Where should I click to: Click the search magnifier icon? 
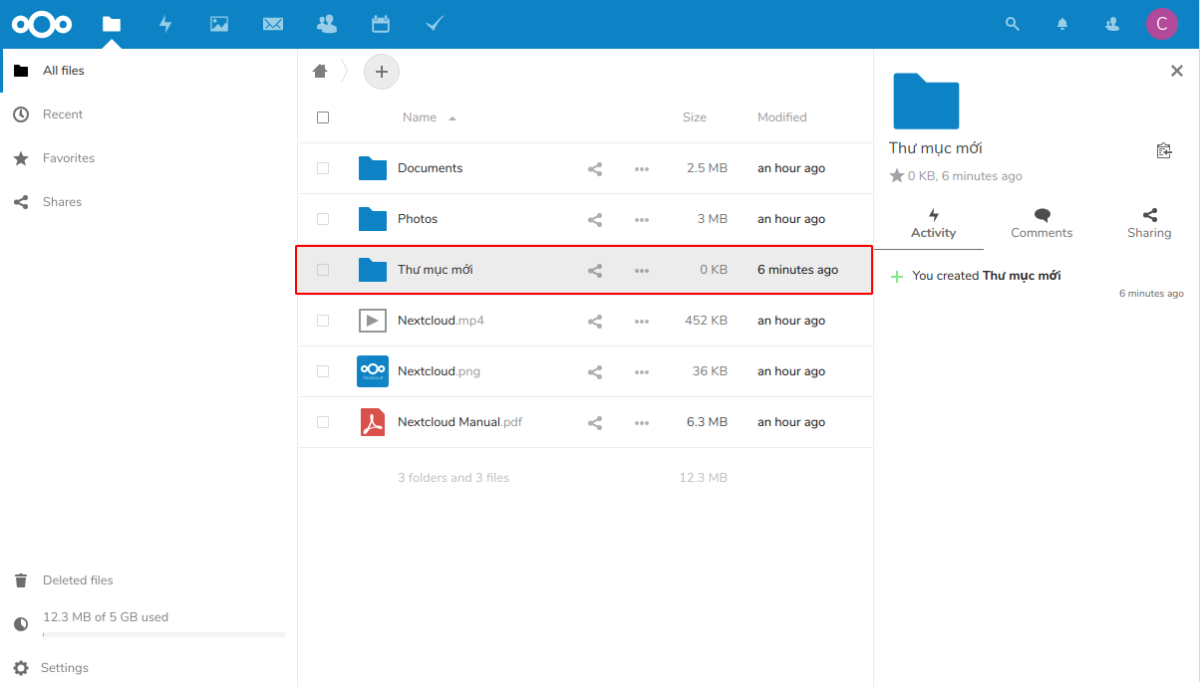1013,24
